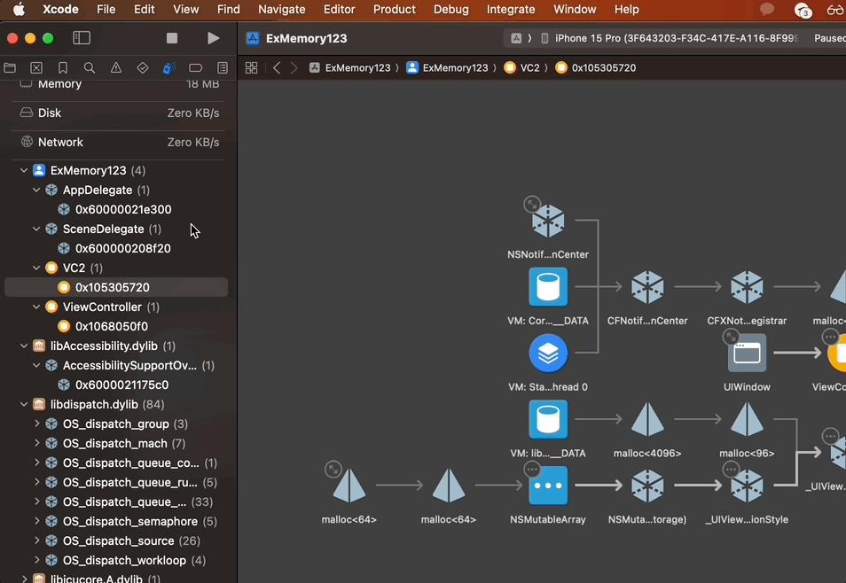Screen dimensions: 846x583
Task: Select the NSNotif...nCenter graph node
Action: (548, 222)
